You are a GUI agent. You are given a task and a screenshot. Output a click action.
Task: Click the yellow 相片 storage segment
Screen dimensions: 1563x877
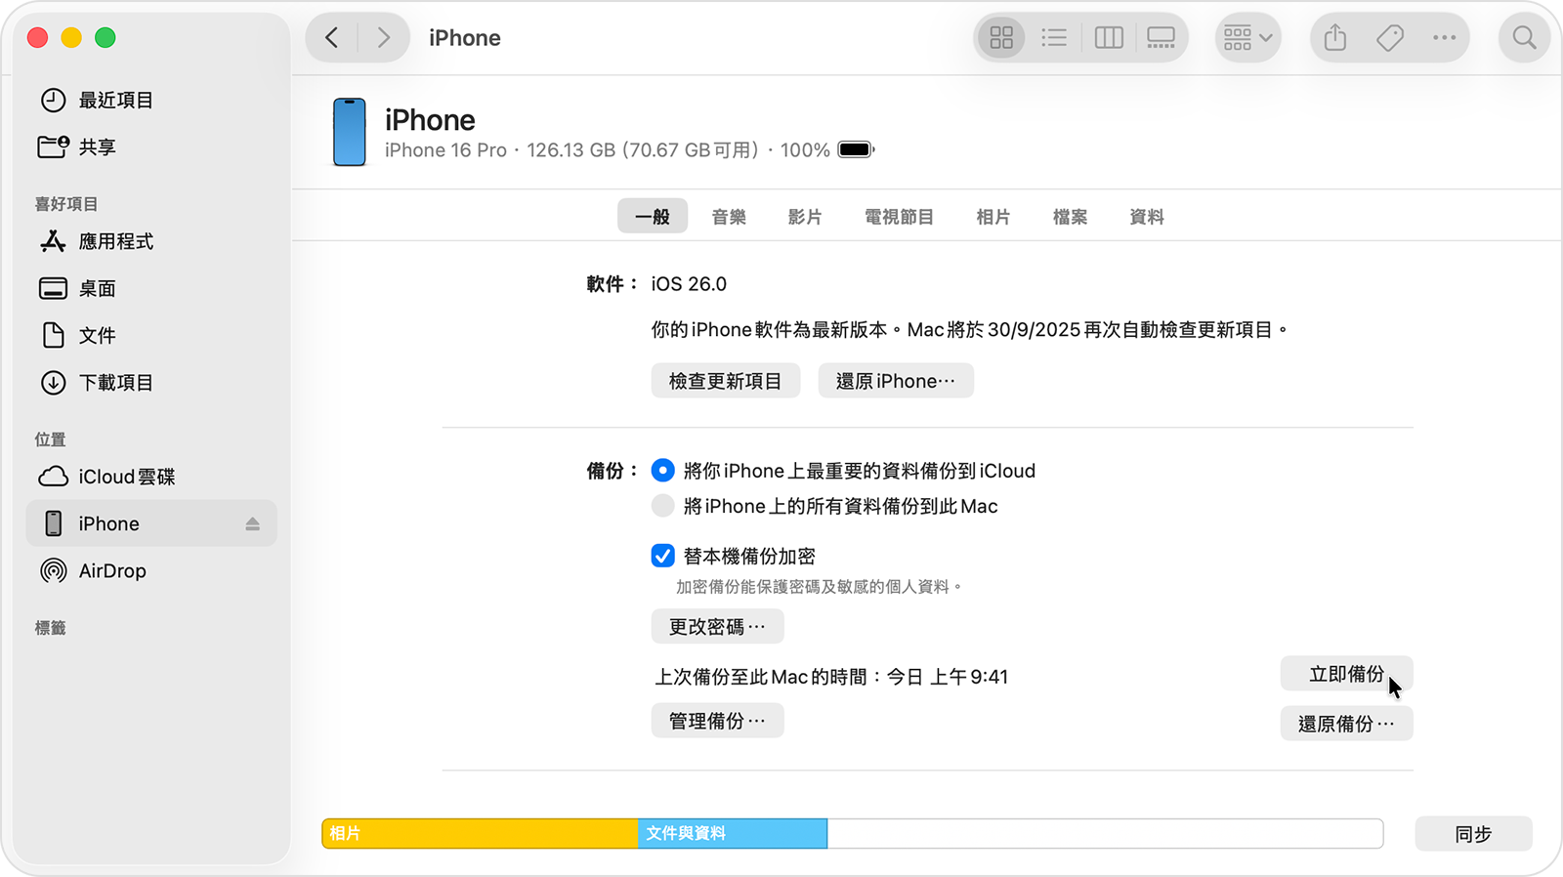pos(481,833)
